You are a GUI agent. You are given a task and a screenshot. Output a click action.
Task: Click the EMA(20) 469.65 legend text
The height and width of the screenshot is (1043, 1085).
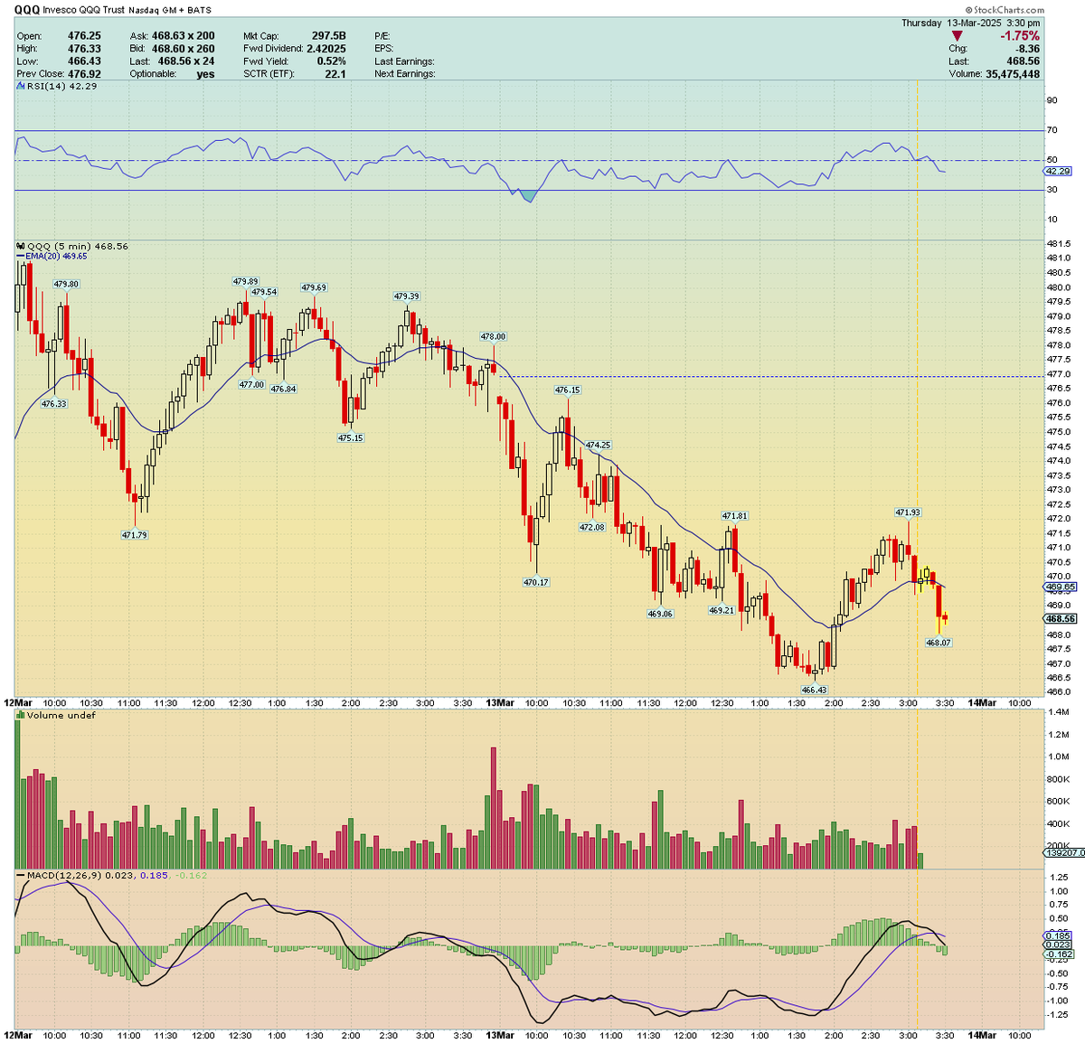click(56, 257)
